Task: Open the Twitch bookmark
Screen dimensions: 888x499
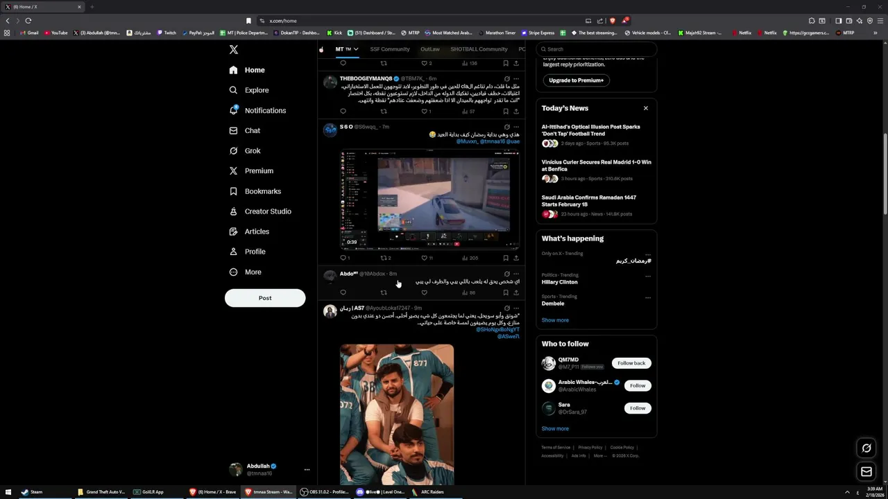Action: pos(166,33)
